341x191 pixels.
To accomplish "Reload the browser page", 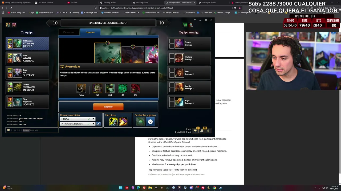I will [x=11, y=8].
